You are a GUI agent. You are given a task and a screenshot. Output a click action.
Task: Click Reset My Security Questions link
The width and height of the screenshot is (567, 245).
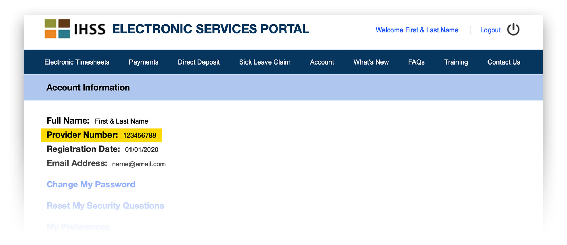[x=105, y=206]
